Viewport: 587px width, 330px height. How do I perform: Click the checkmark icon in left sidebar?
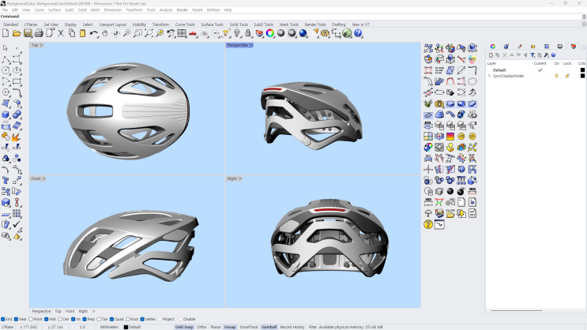(17, 224)
